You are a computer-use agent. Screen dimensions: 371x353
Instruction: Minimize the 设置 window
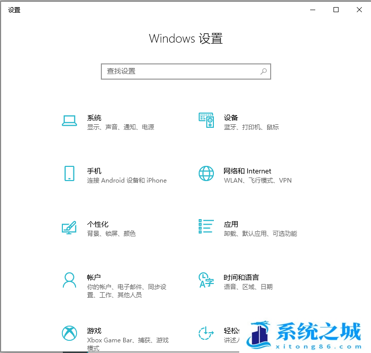[313, 10]
